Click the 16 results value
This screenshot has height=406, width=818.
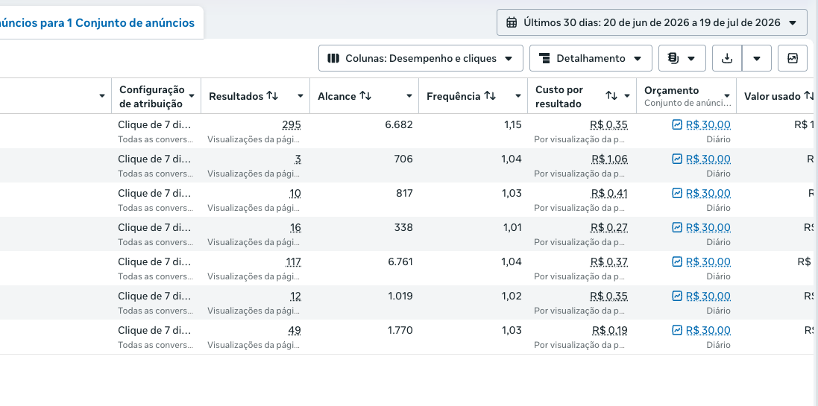(x=295, y=227)
